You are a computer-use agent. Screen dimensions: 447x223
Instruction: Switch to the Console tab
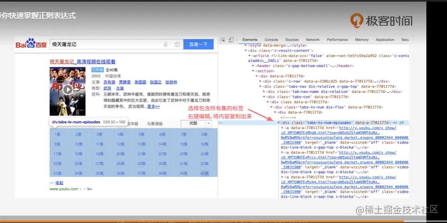tap(271, 40)
